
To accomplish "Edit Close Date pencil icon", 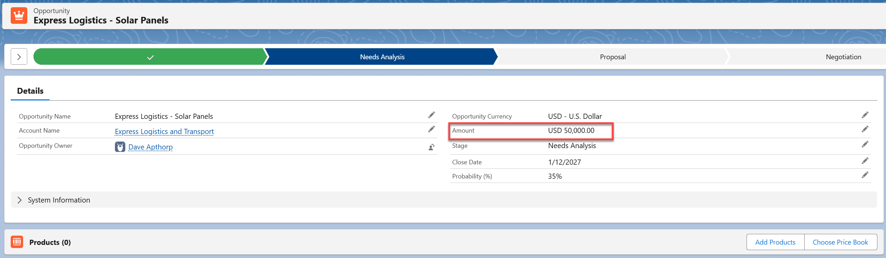I will tap(865, 161).
